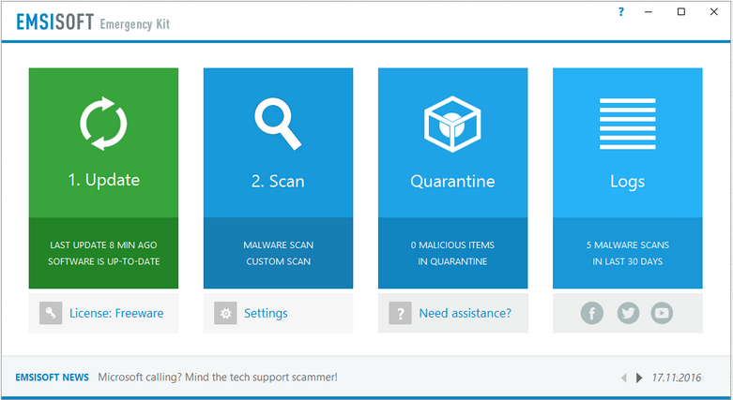Click the license key icon

pos(51,313)
